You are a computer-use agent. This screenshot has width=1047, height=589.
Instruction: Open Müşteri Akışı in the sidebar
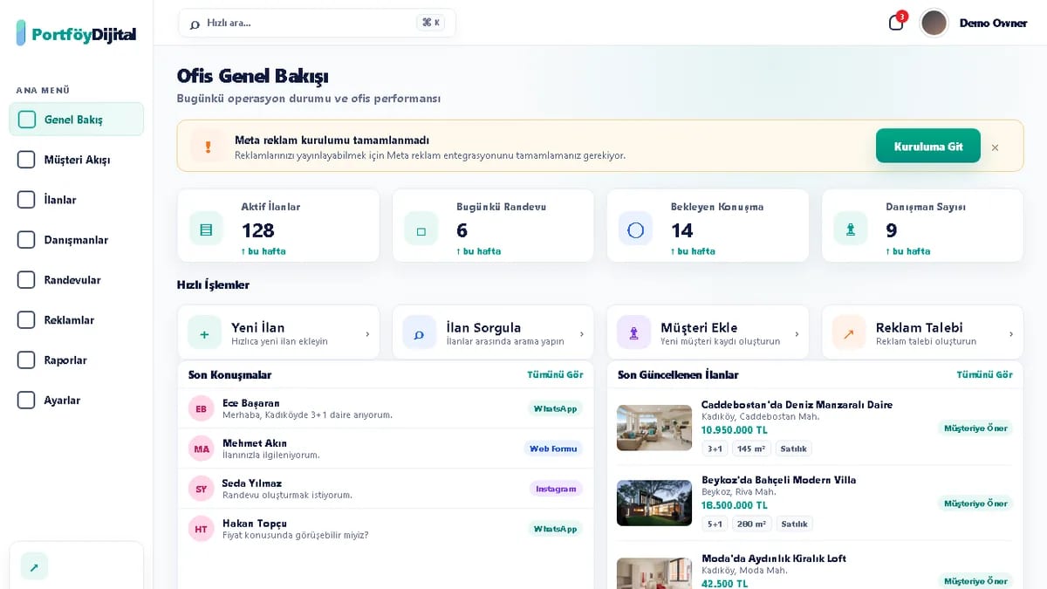[x=76, y=160]
